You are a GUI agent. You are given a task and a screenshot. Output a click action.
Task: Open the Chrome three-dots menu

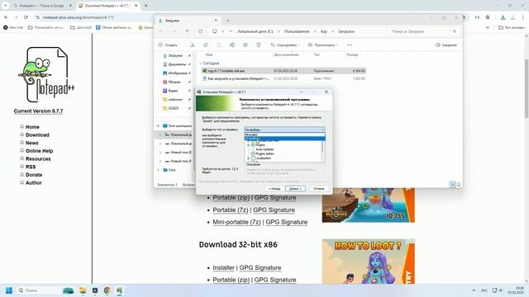coord(523,17)
